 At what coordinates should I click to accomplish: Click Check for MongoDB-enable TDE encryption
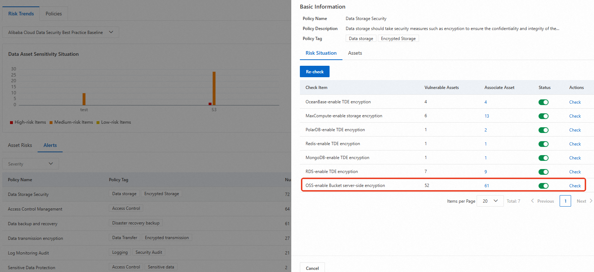pyautogui.click(x=575, y=158)
